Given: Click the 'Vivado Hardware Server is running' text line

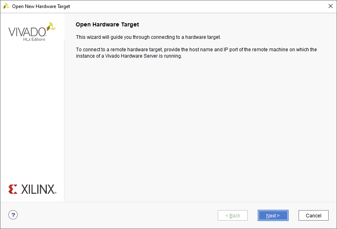Looking at the screenshot, I should pos(129,56).
